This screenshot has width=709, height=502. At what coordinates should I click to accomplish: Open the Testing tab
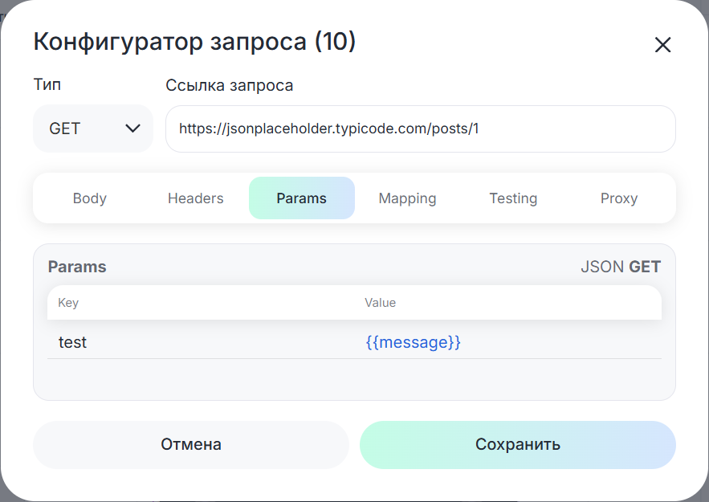point(513,198)
